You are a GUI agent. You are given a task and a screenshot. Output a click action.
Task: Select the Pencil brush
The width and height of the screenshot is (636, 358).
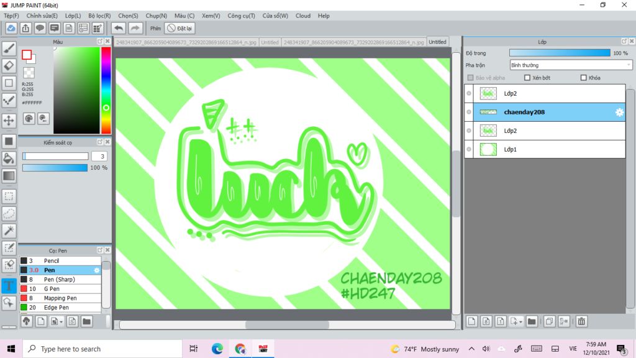pos(60,260)
